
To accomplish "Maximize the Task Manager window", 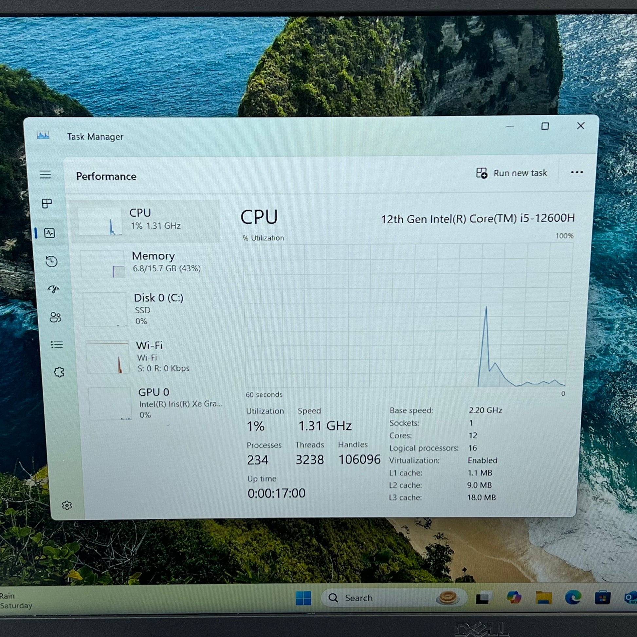I will [x=545, y=126].
